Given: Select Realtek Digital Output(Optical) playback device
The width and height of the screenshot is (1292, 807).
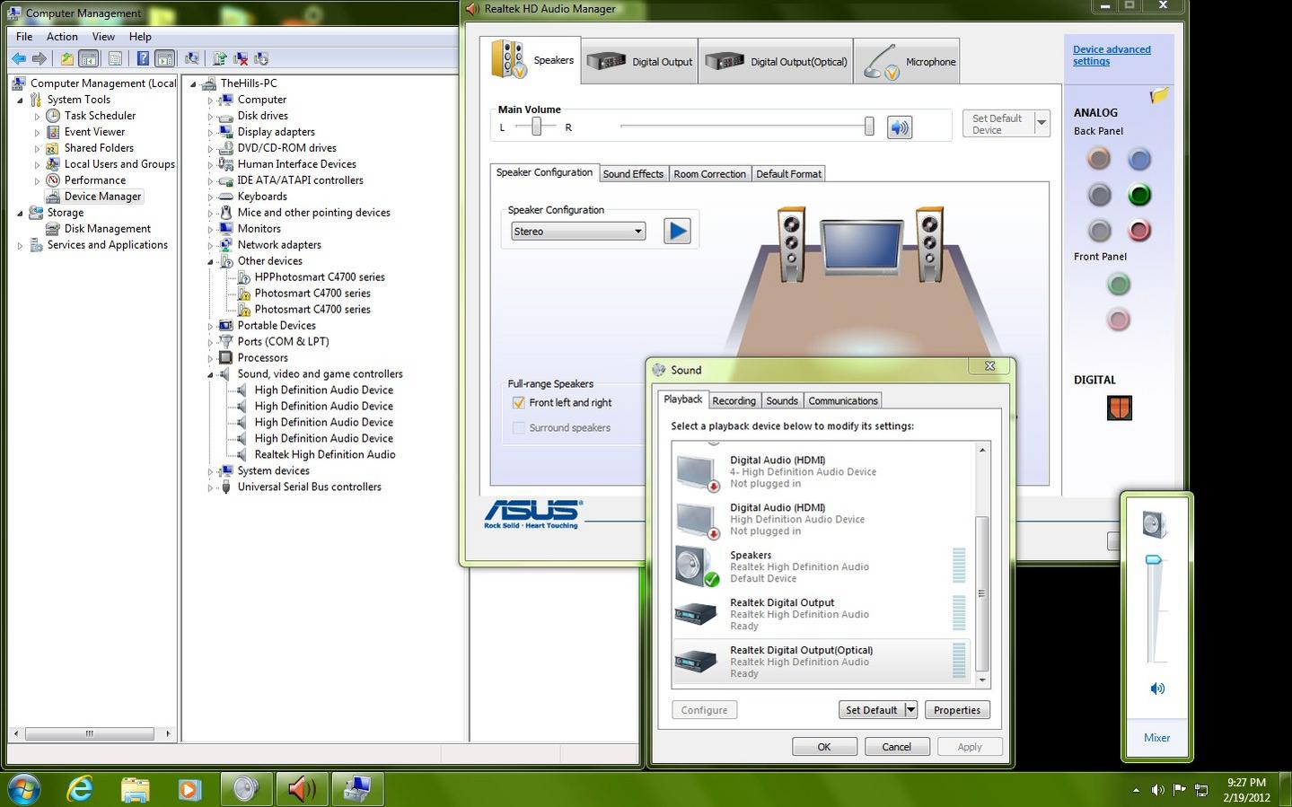Looking at the screenshot, I should (x=821, y=662).
